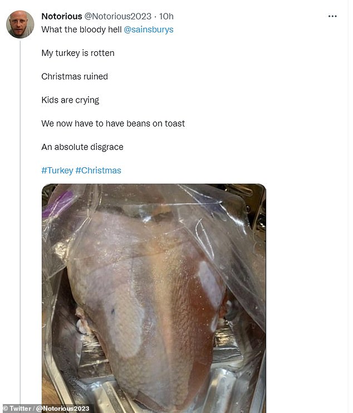Click the "What the bloody hell" text
353x413 pixels.
81,30
